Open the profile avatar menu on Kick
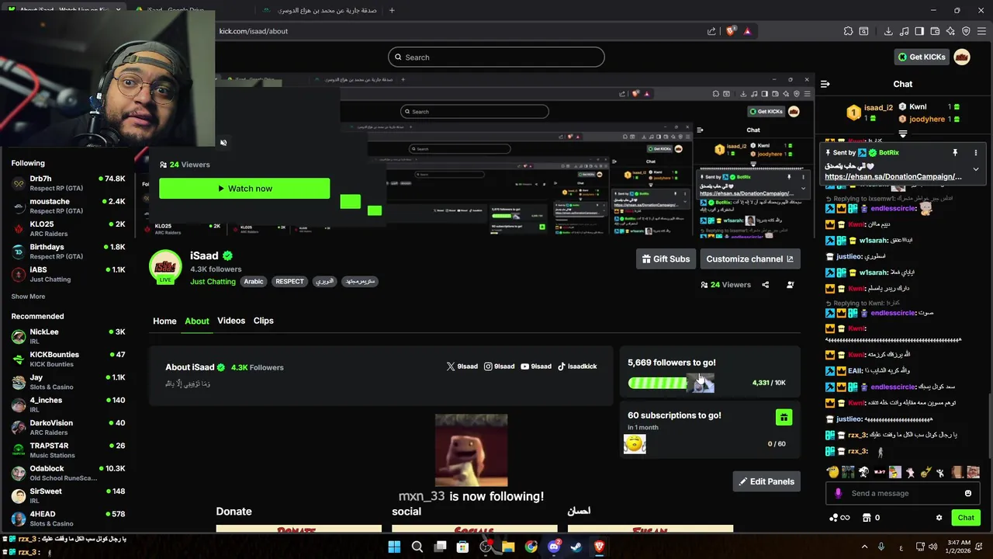The image size is (993, 559). [961, 57]
